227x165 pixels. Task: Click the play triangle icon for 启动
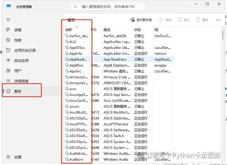click(x=161, y=20)
